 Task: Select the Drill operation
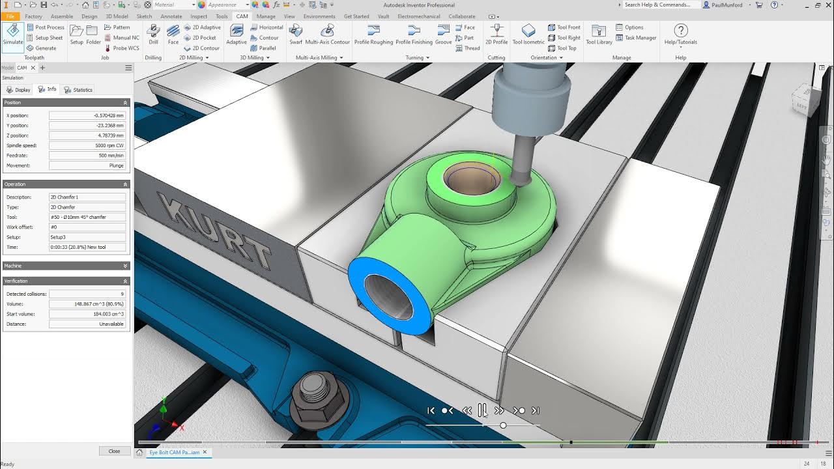[153, 35]
